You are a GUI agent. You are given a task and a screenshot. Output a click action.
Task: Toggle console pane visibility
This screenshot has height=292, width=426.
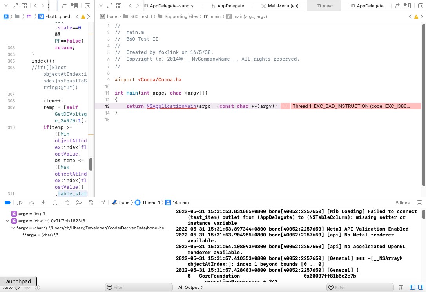click(x=420, y=287)
